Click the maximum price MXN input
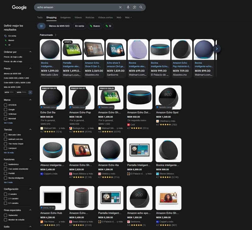This screenshot has width=252, height=230. click(x=22, y=92)
